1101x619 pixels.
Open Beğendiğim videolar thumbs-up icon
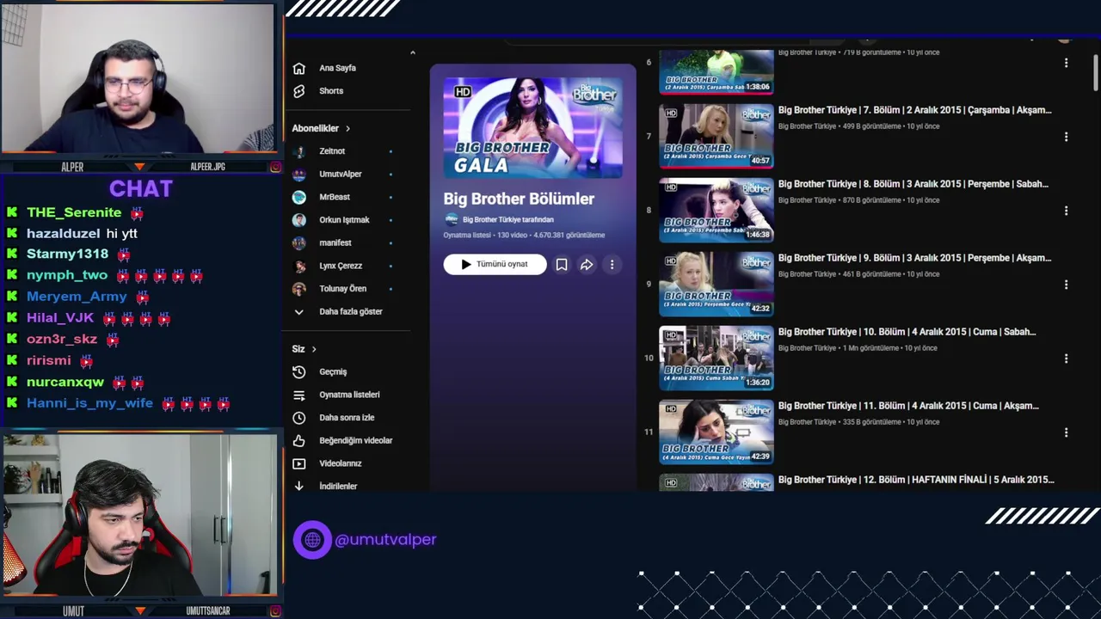tap(298, 441)
